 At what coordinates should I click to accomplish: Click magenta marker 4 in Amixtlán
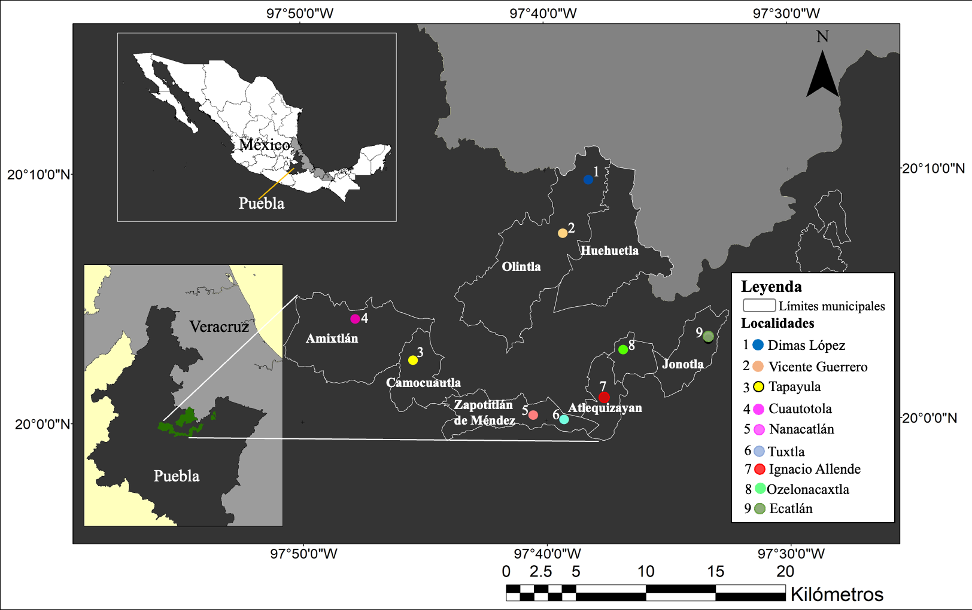point(355,319)
